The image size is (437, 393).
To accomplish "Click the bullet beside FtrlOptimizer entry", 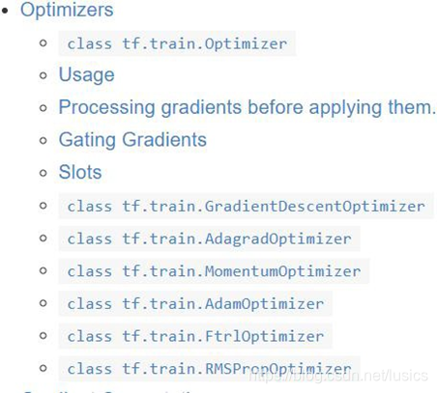I will click(44, 336).
